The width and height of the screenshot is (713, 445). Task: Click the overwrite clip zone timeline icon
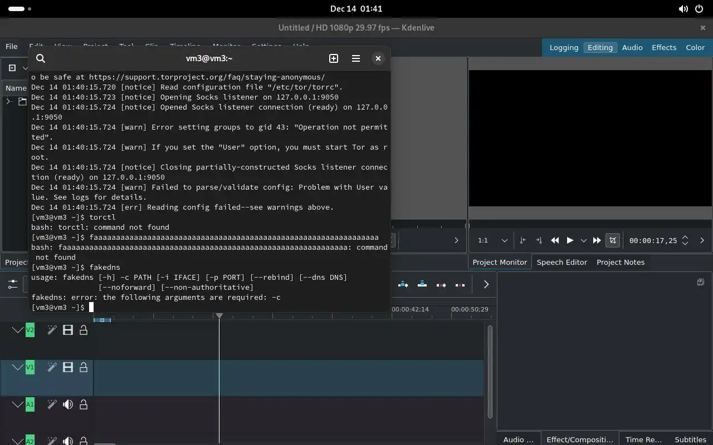coord(422,284)
